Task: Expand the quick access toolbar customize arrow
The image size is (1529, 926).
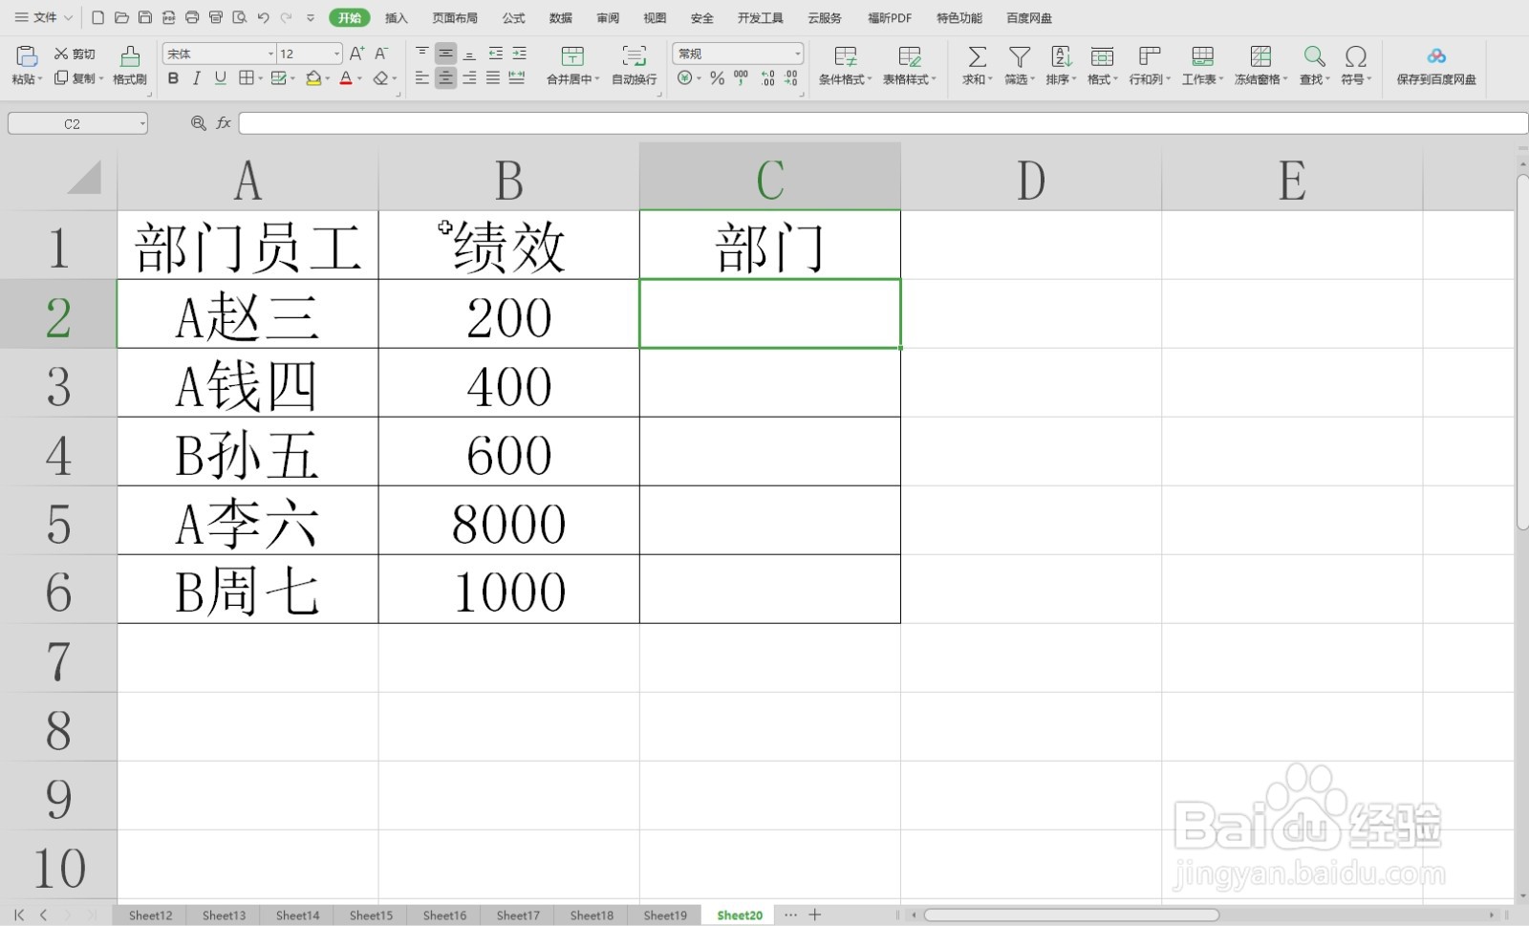Action: click(x=311, y=17)
